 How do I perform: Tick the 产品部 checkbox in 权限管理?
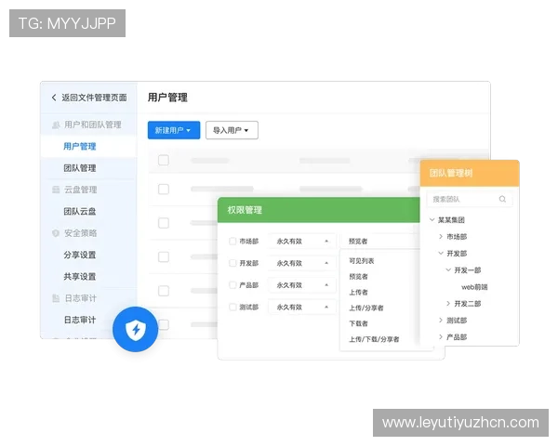coord(232,285)
